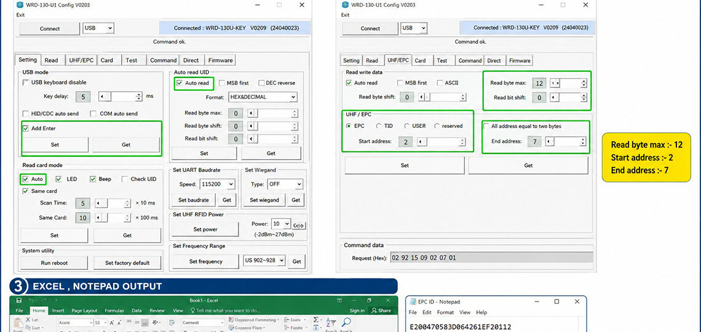The height and width of the screenshot is (332, 701).
Task: Open the Command tab in right window
Action: tap(470, 60)
